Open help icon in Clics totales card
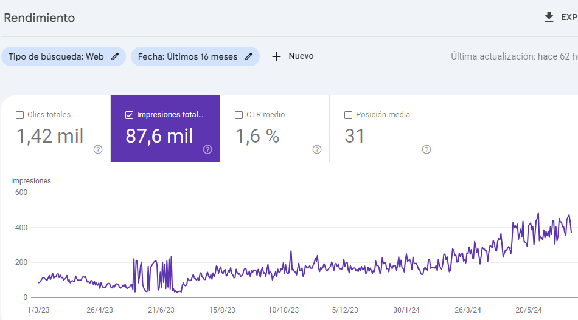 (x=98, y=149)
